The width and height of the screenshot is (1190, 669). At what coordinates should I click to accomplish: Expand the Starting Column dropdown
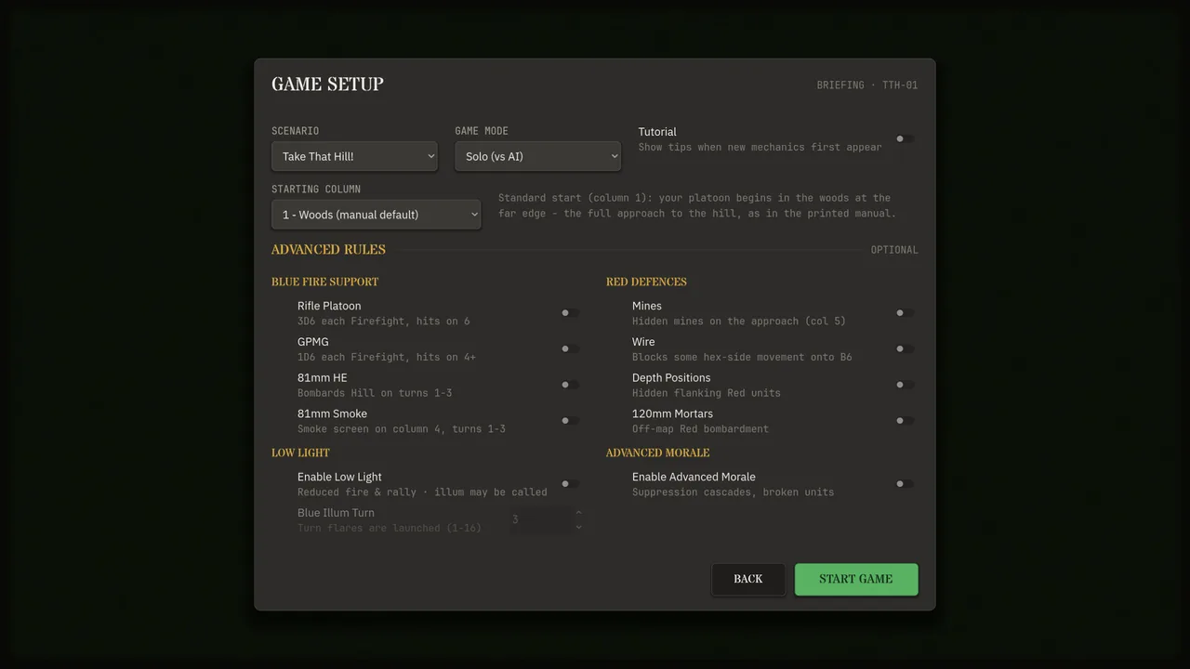pos(376,215)
